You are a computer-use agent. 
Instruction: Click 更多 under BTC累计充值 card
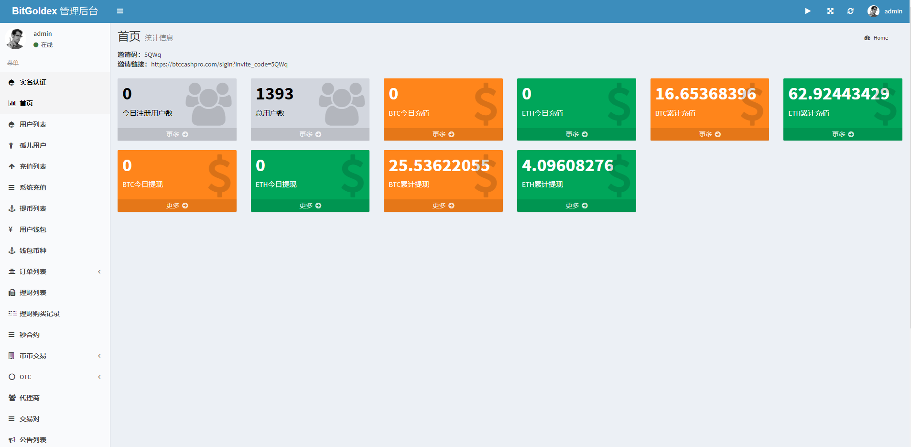click(x=709, y=134)
